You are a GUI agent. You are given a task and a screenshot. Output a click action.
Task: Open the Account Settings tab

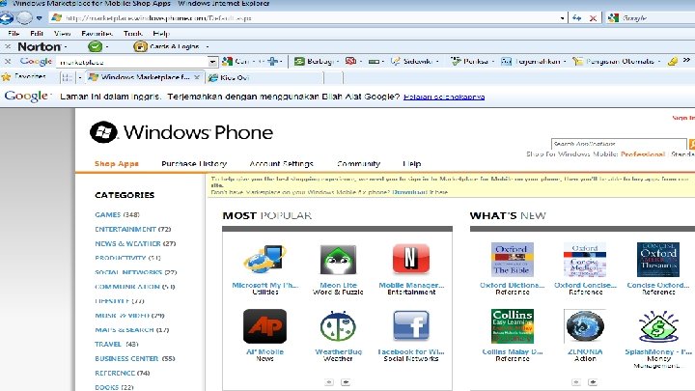click(x=282, y=163)
